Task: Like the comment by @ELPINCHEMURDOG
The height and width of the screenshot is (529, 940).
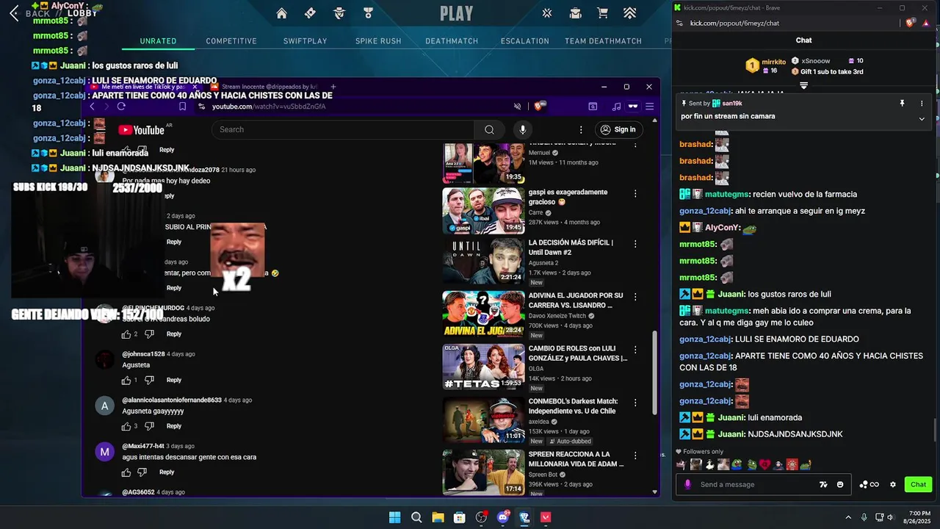Action: point(126,334)
